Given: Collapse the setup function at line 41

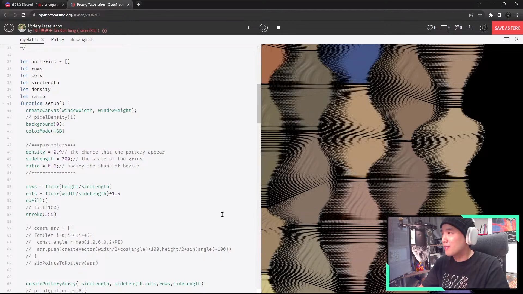Looking at the screenshot, I should [3, 103].
